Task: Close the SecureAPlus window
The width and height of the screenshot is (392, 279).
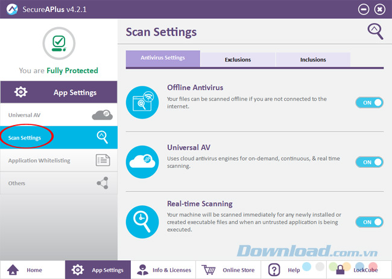Action: tap(379, 10)
